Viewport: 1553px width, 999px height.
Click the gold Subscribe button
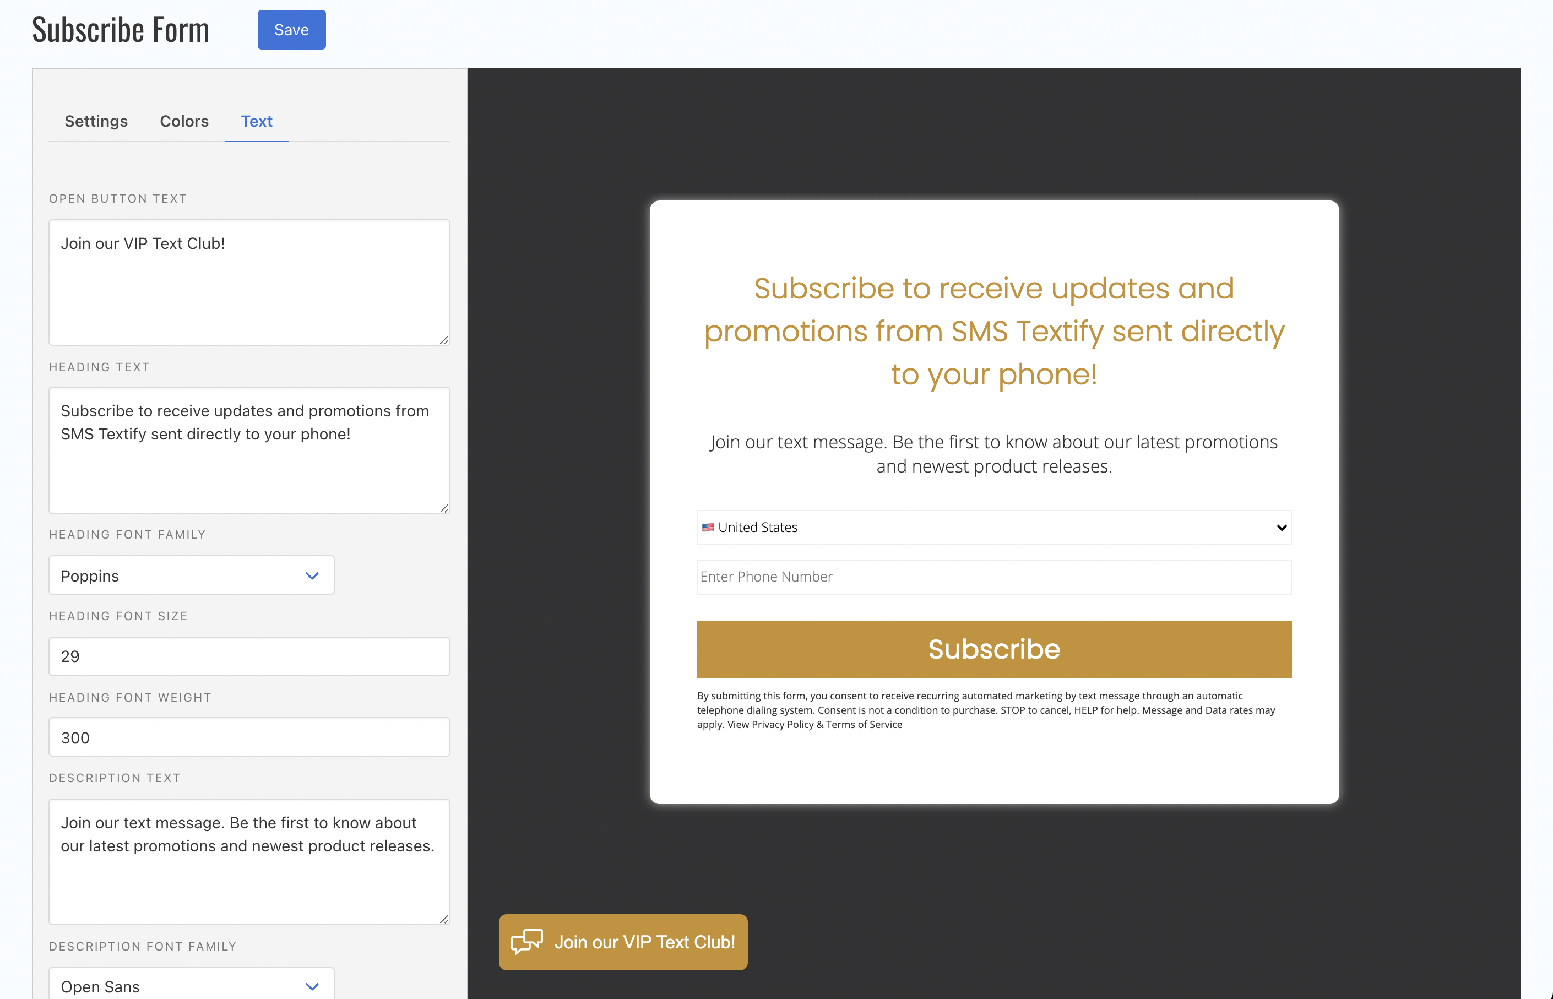point(994,649)
